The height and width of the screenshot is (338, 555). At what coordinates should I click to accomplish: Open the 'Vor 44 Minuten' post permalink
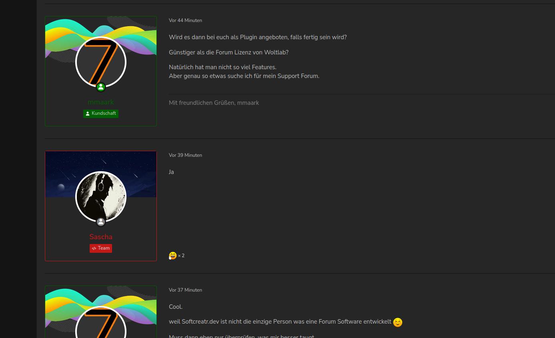185,20
